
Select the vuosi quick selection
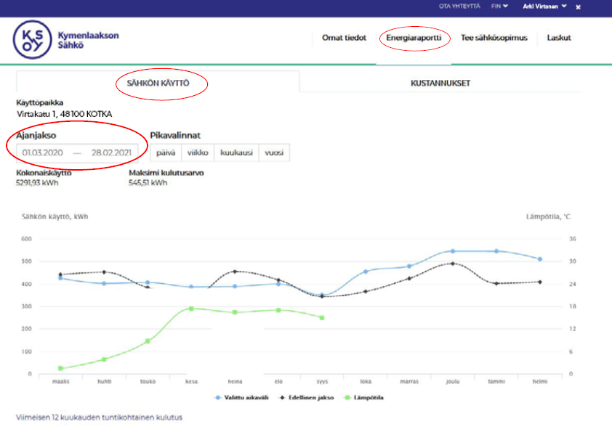click(x=274, y=153)
